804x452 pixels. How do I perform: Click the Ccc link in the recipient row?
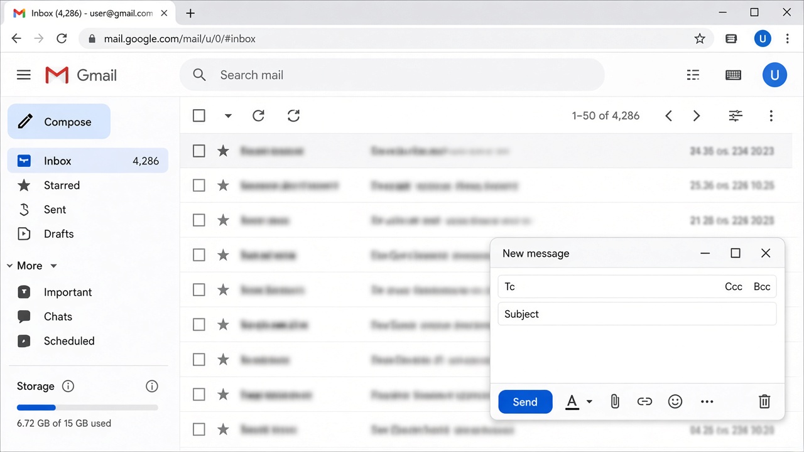tap(734, 287)
